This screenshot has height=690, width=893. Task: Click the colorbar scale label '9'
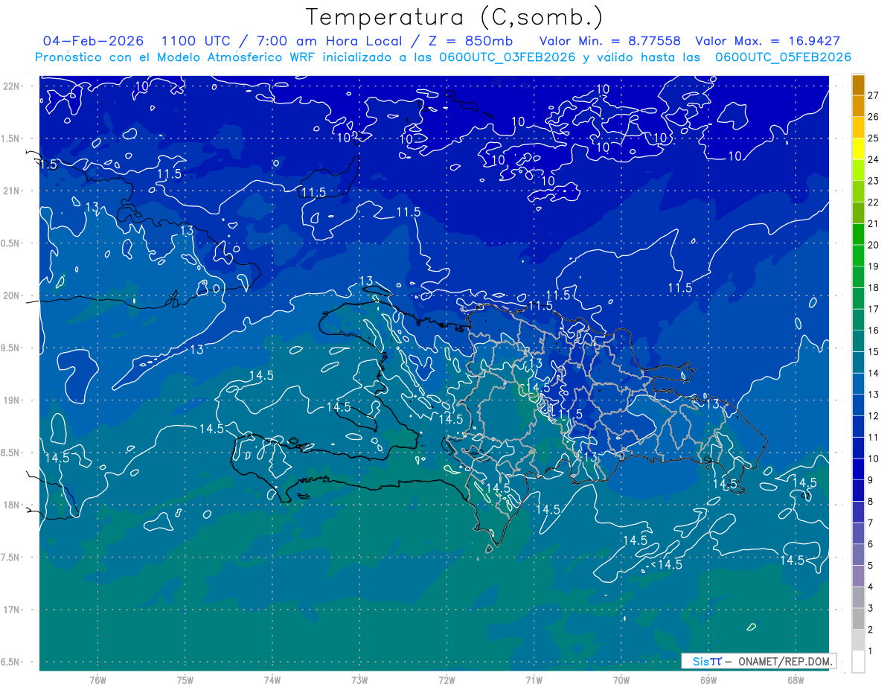871,480
